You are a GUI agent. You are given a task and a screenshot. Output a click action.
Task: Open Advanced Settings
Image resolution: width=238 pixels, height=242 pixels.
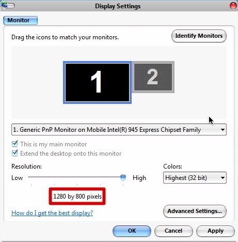195,211
